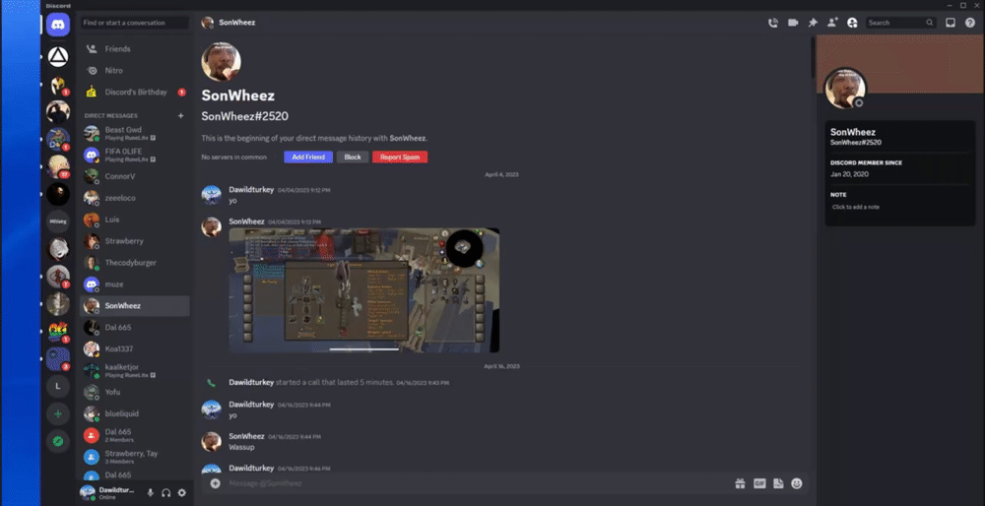This screenshot has height=506, width=985.
Task: Open Thecodyburger conversation
Action: pos(135,263)
